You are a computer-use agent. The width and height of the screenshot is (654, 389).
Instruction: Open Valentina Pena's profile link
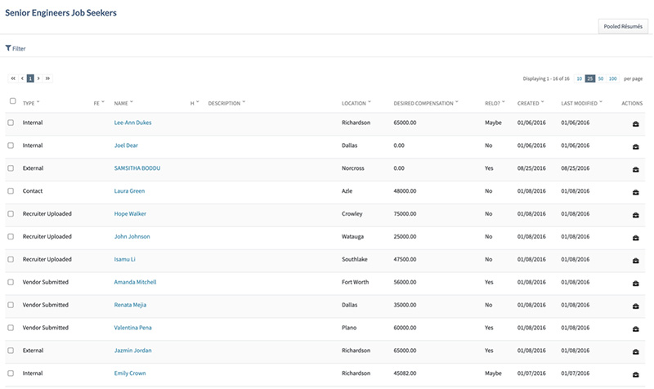[132, 328]
